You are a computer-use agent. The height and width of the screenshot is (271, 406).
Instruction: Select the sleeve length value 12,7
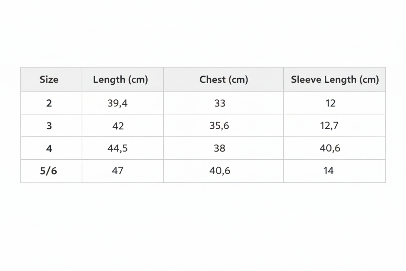tap(329, 125)
